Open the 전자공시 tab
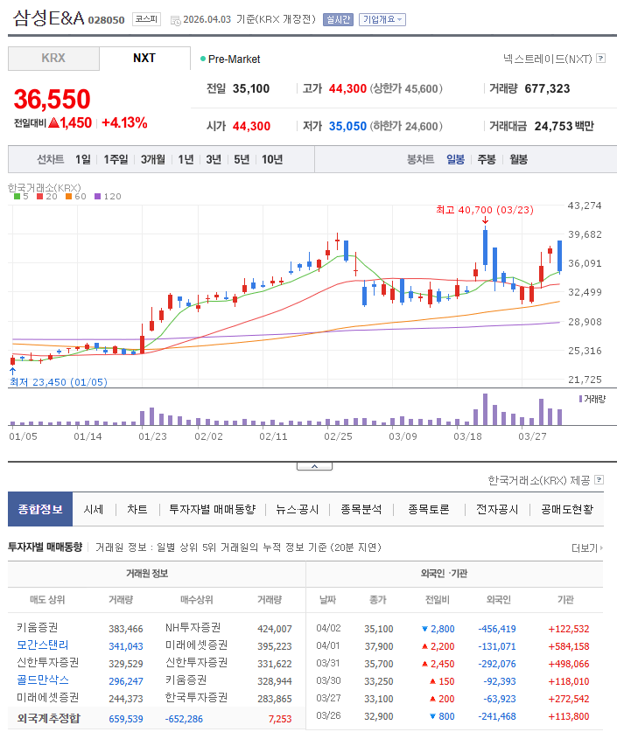The height and width of the screenshot is (746, 617). coord(497,509)
